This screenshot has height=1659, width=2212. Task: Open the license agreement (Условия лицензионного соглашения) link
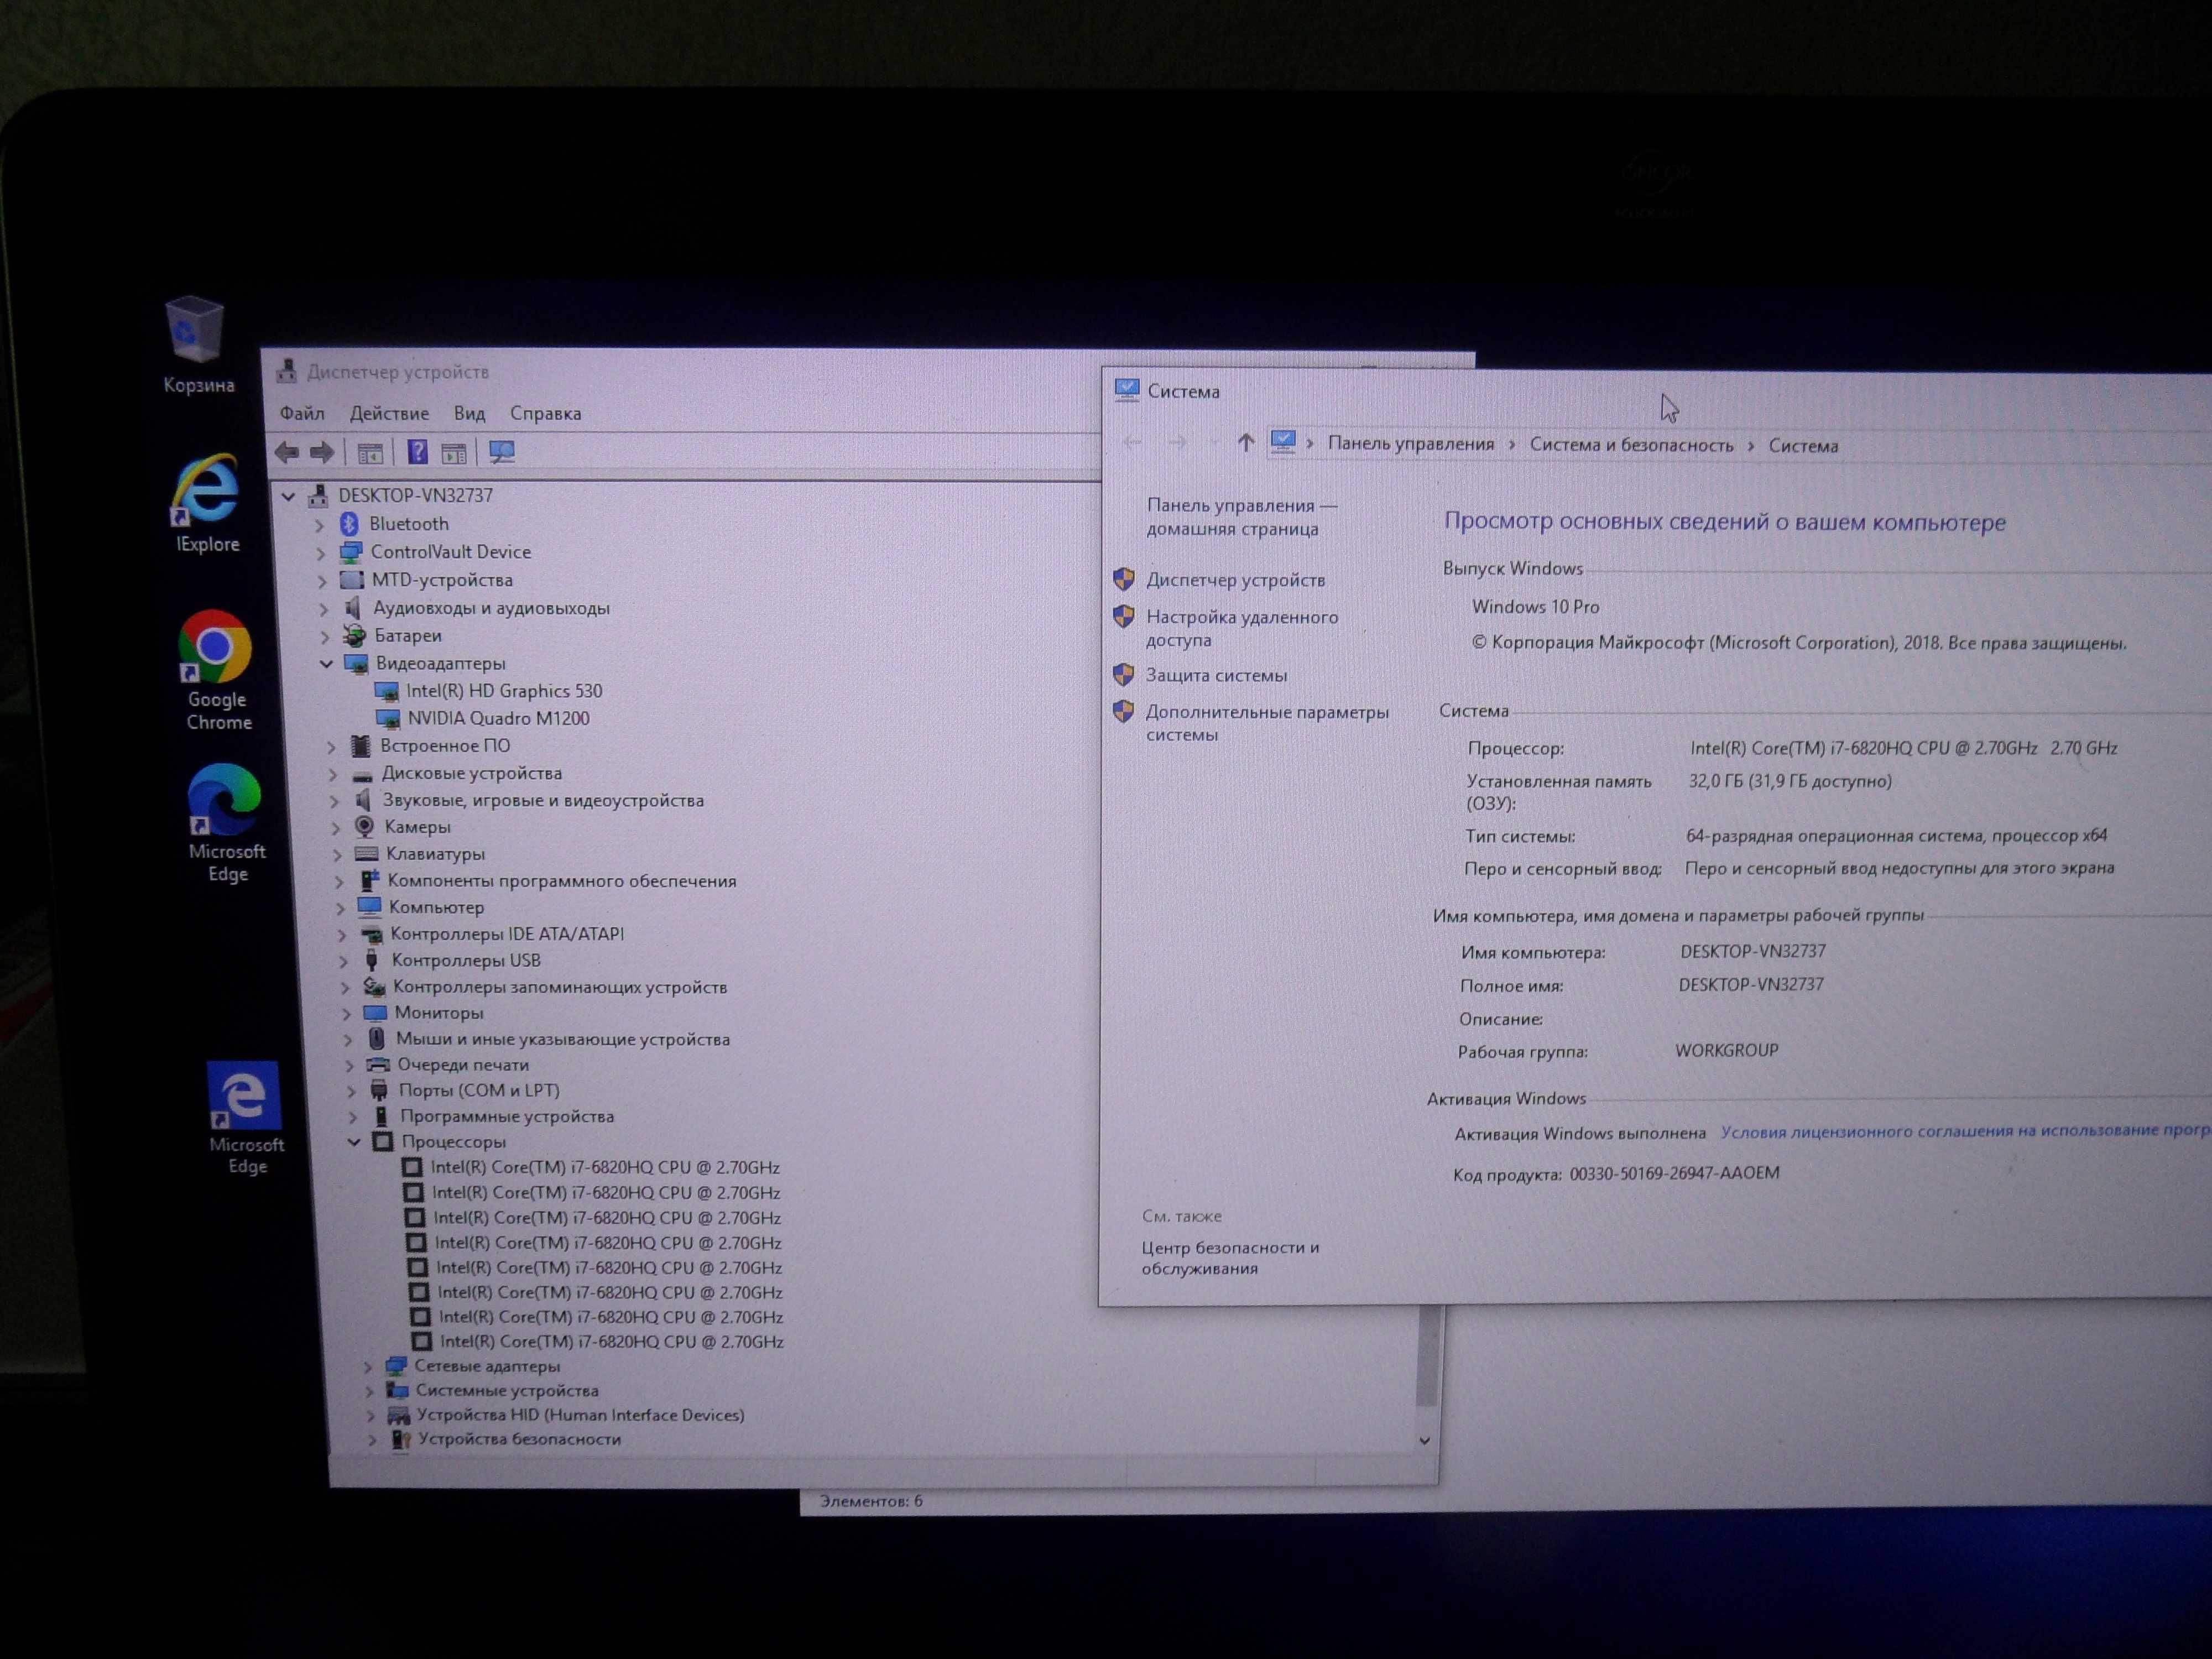[x=1965, y=1130]
